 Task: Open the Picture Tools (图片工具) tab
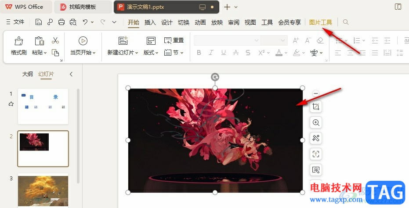coord(320,22)
